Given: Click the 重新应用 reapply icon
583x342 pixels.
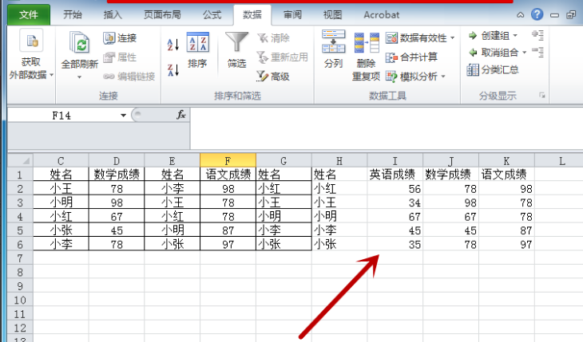Looking at the screenshot, I should tap(263, 57).
